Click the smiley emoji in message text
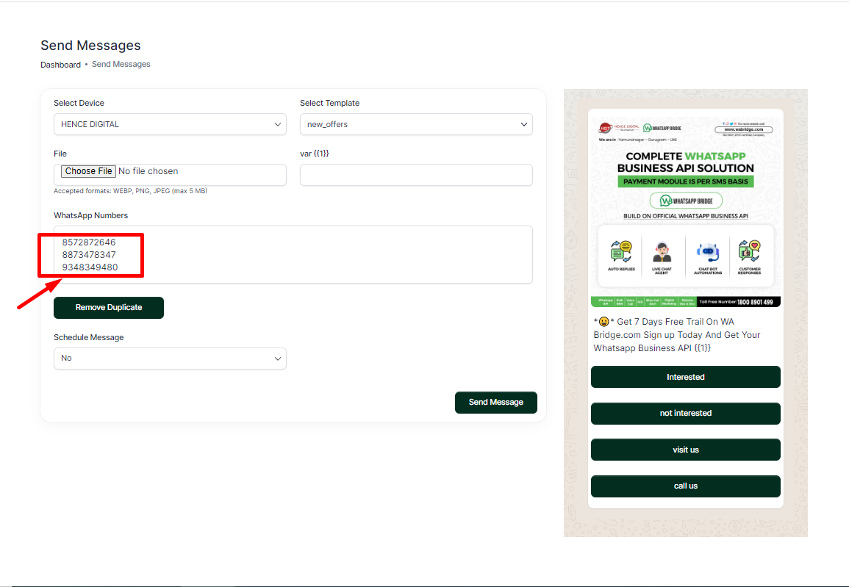 click(603, 322)
